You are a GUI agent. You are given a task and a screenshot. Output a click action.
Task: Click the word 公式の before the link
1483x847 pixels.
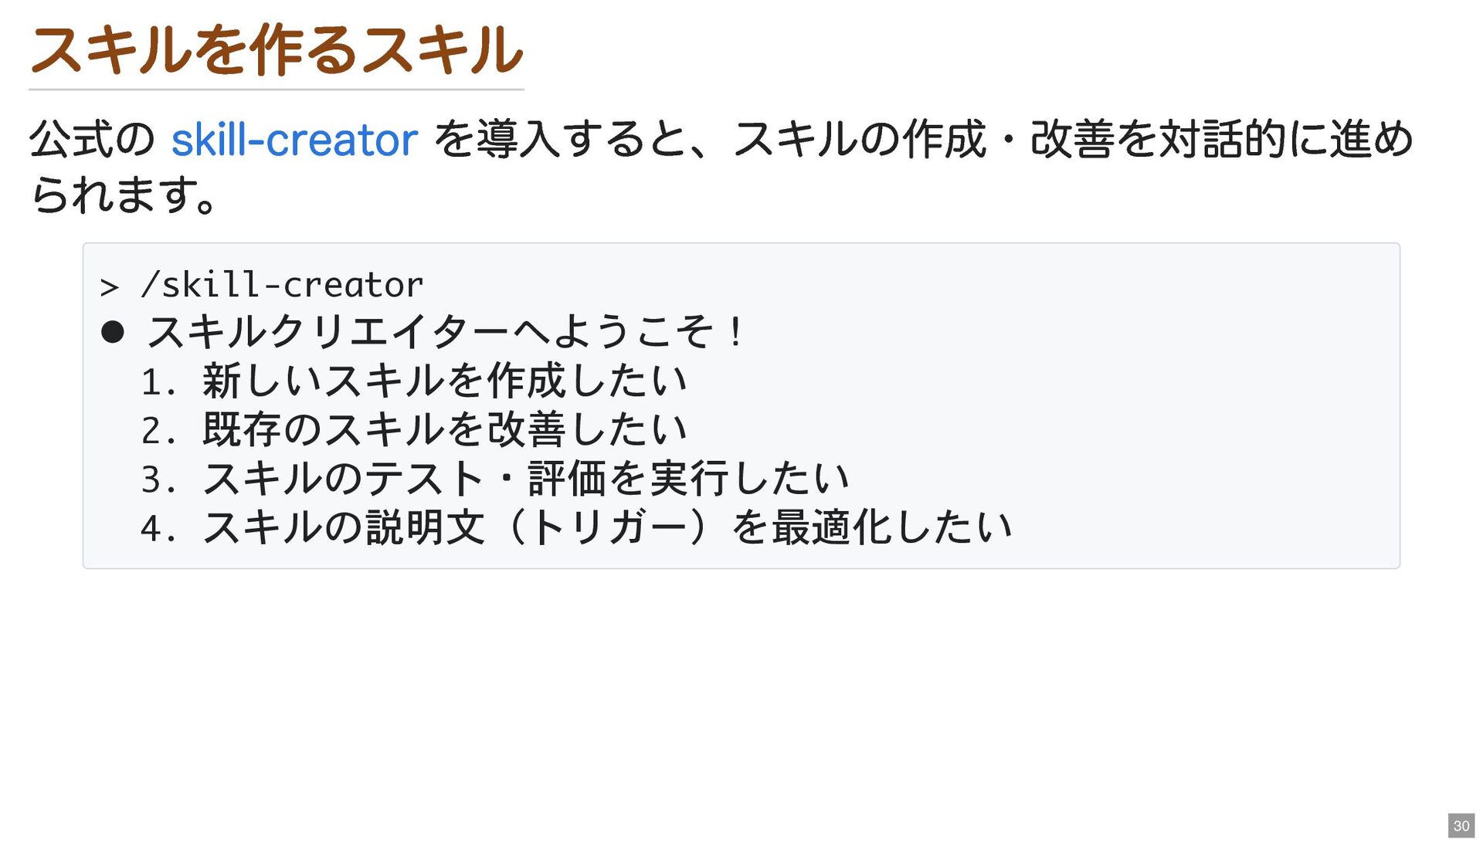click(x=93, y=140)
